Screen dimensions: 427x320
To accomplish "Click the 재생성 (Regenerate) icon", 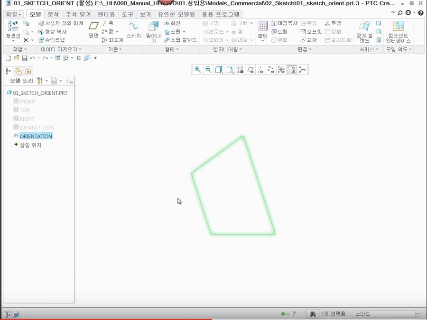I will (13, 26).
